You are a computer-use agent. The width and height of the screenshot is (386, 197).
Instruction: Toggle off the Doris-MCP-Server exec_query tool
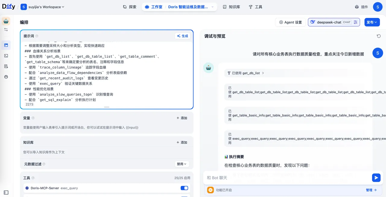tap(184, 188)
